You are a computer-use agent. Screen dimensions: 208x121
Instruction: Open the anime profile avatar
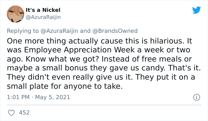(x=15, y=14)
